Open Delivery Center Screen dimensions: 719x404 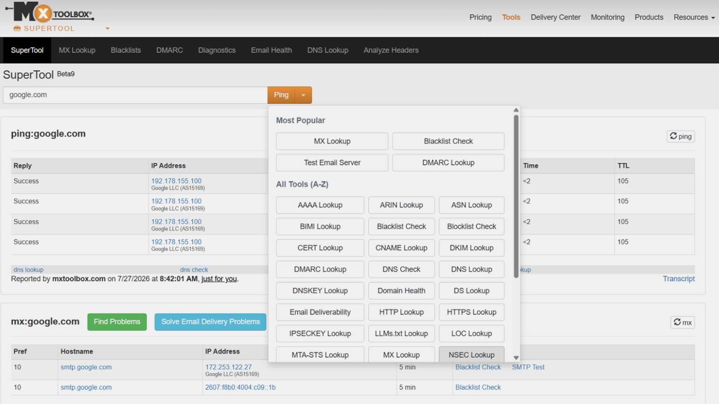point(556,17)
